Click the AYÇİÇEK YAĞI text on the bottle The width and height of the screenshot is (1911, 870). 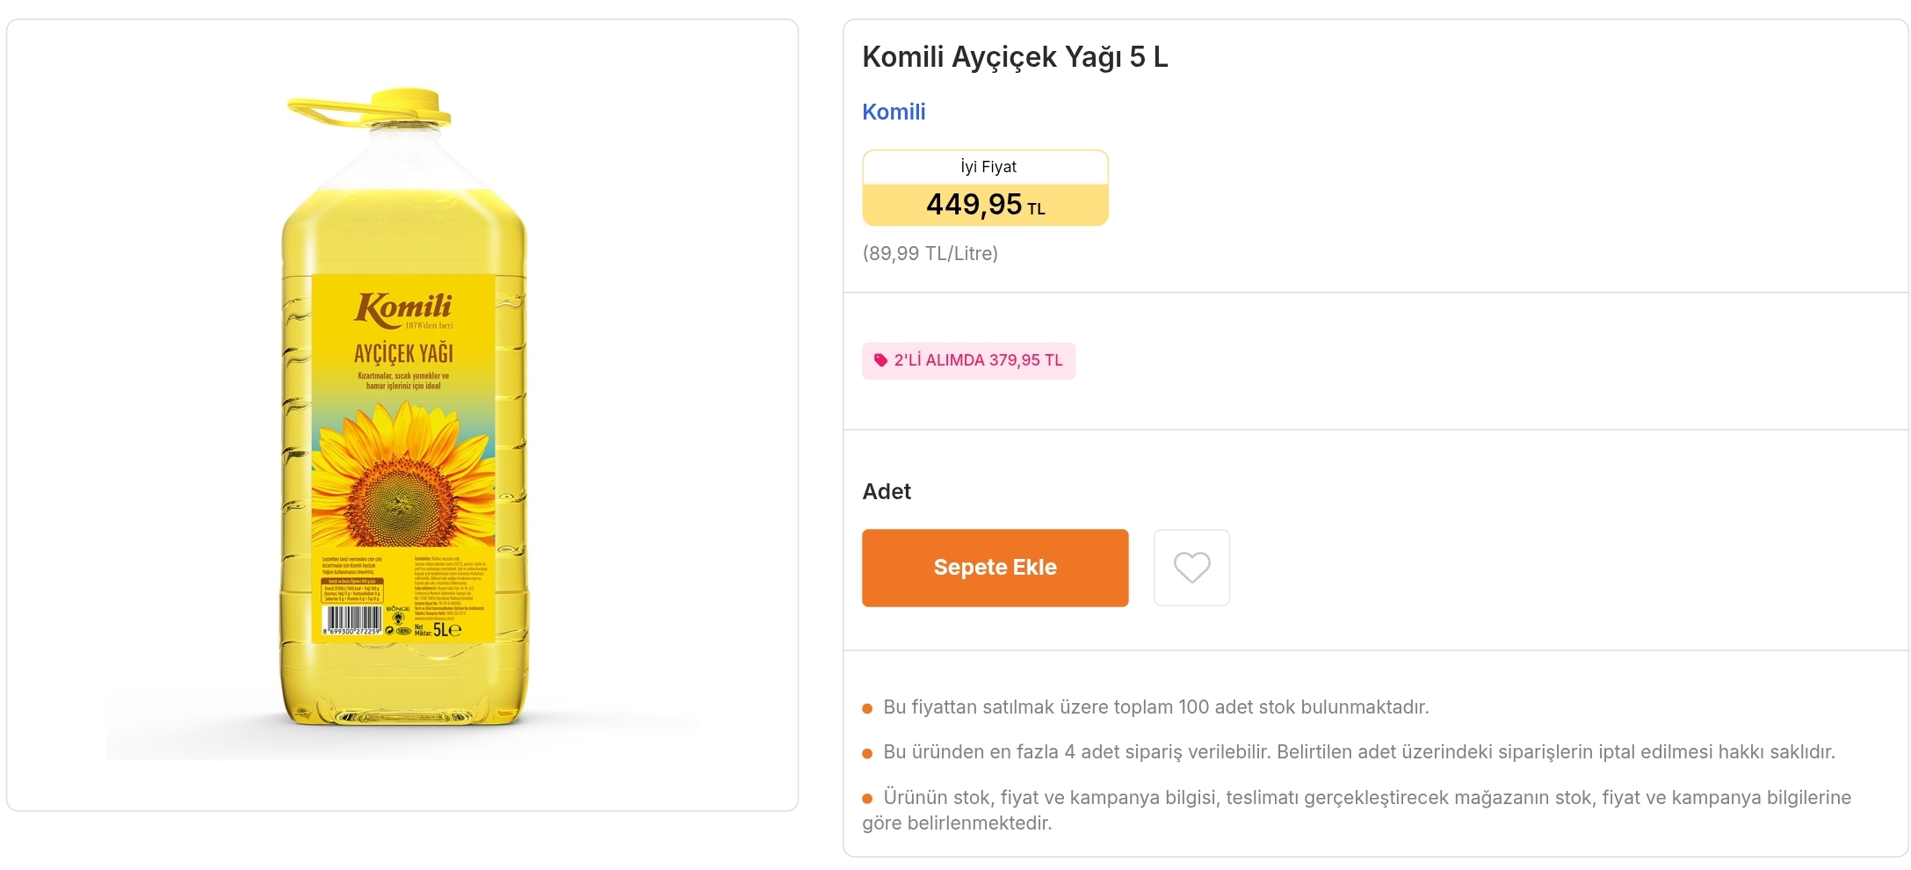click(403, 353)
